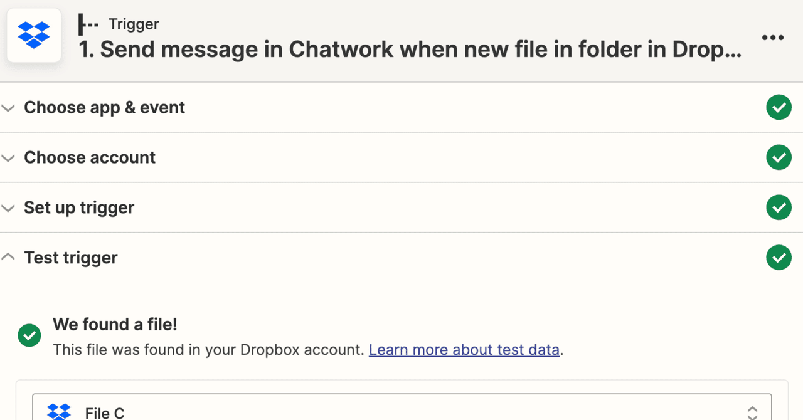803x420 pixels.
Task: Click the 'We found a file!' status message
Action: (x=114, y=325)
